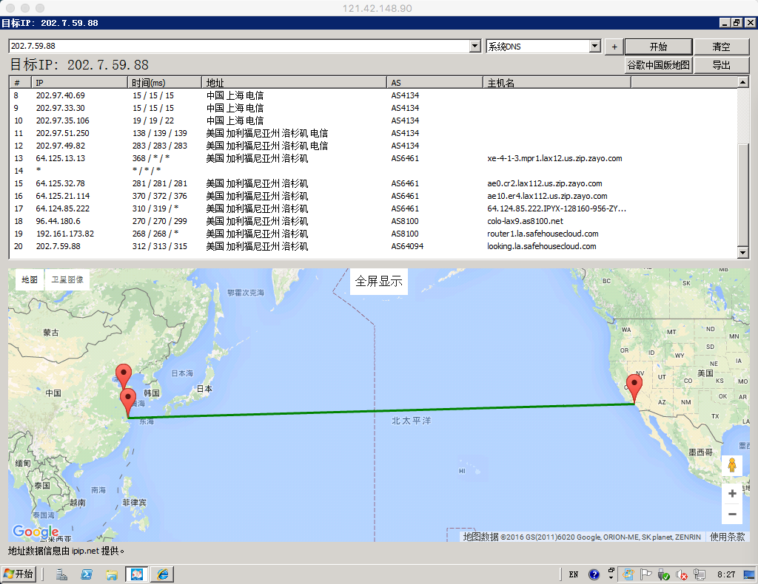
Task: Select hop 17 row 64.124.85.222
Action: click(x=374, y=208)
